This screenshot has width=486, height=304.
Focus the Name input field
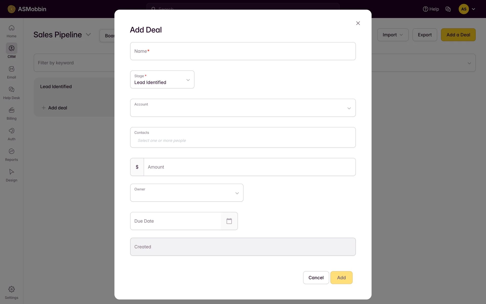coord(243,51)
